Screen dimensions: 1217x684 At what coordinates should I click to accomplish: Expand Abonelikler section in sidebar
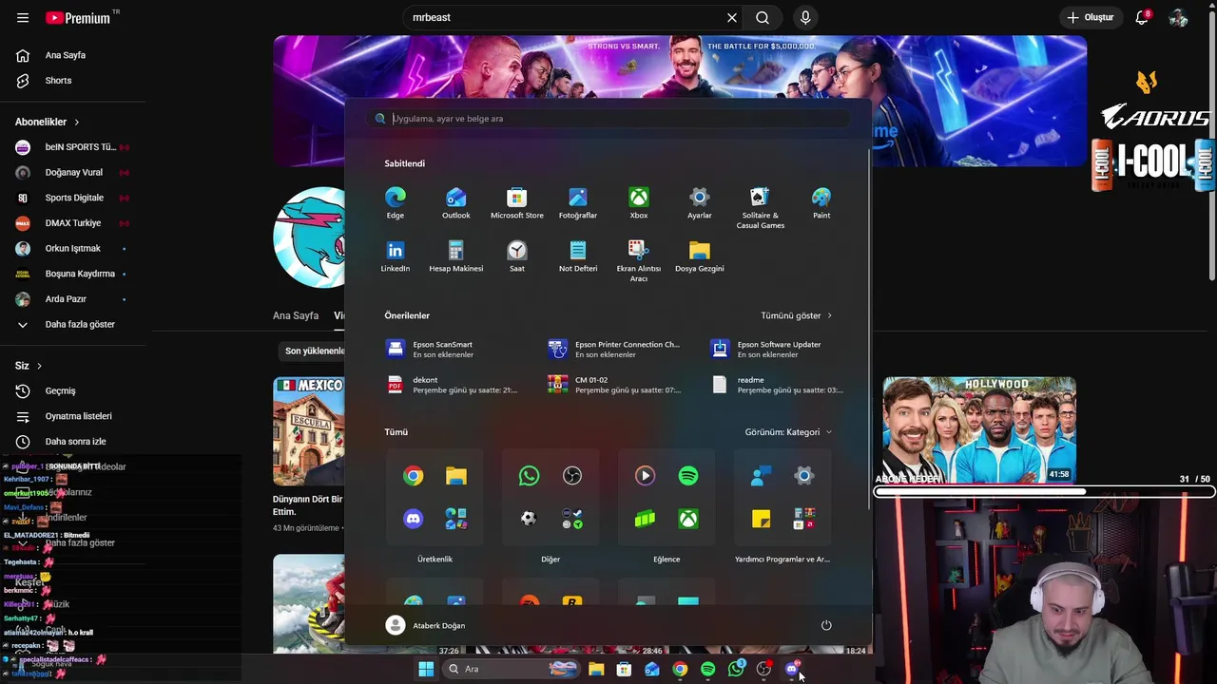click(x=48, y=122)
